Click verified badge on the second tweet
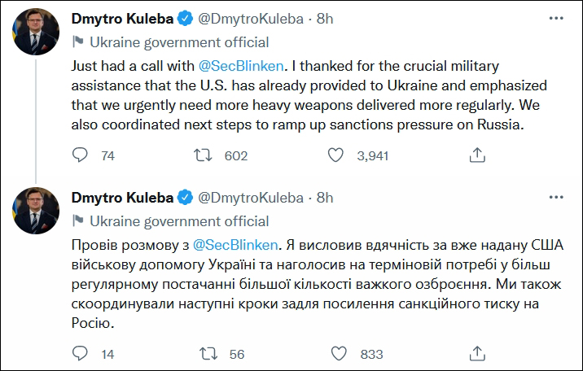The image size is (583, 371). tap(185, 198)
